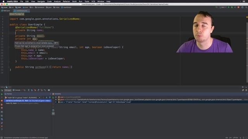Viewport: 248px width, 139px height.
Task: Open the VCS menu
Action: (x=93, y=2)
